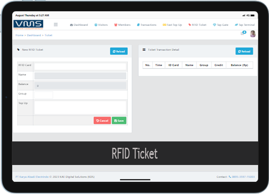The width and height of the screenshot is (269, 194).
Task: Click the phone icon in the footer
Action: 230,177
